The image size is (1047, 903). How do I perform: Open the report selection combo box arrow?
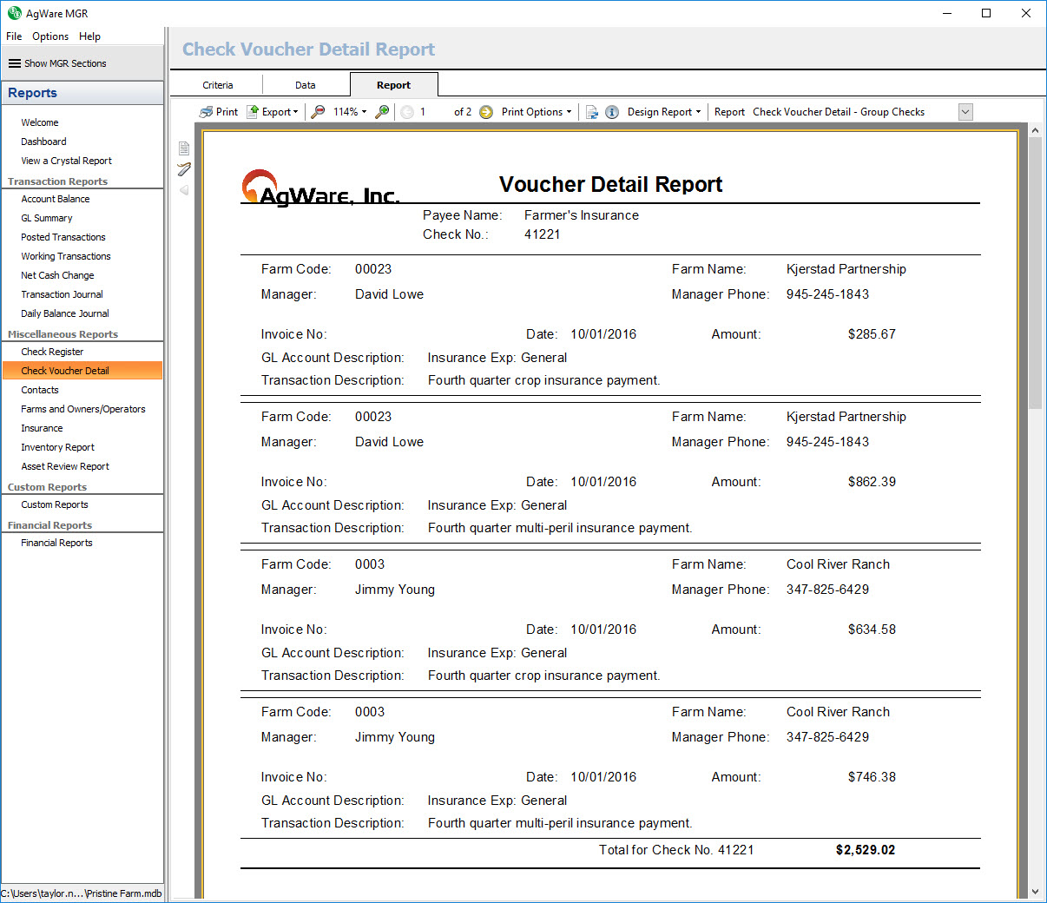pyautogui.click(x=965, y=112)
